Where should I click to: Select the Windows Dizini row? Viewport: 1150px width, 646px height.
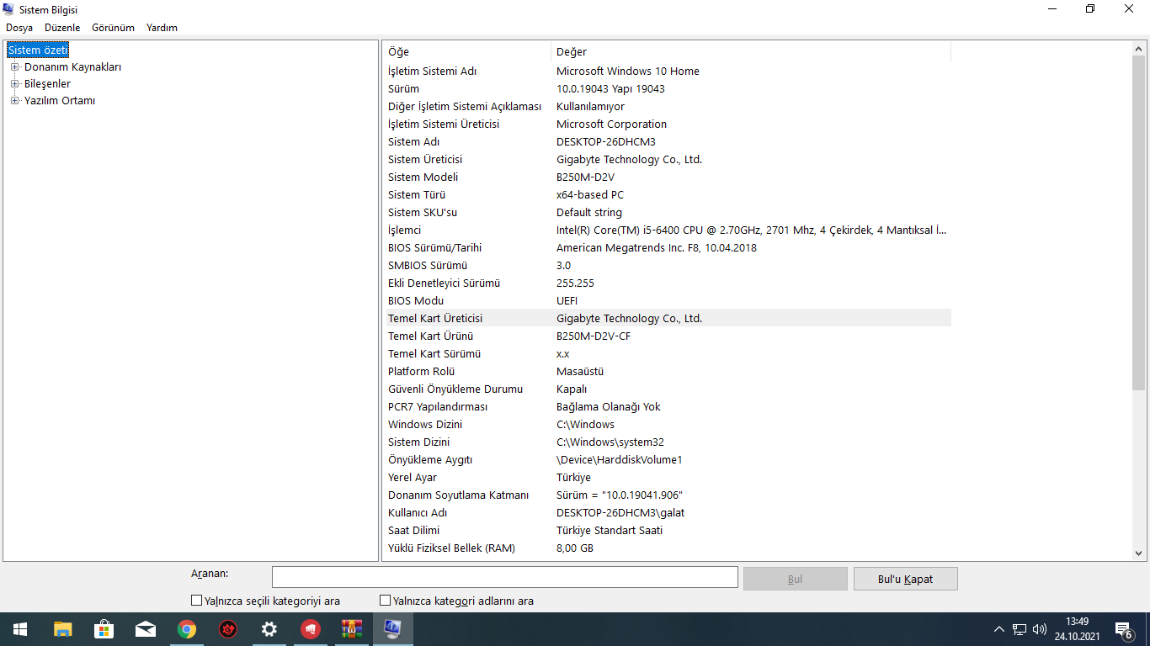click(668, 425)
